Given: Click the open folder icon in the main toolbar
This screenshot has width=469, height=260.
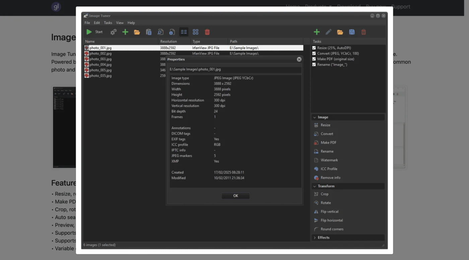Looking at the screenshot, I should tap(137, 32).
